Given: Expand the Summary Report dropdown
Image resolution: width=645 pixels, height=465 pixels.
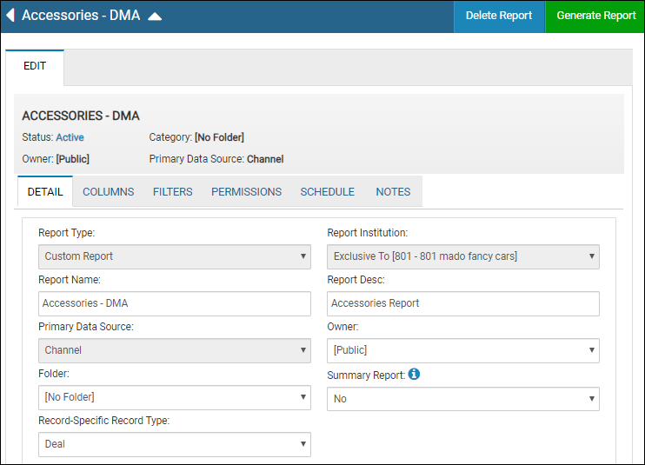Looking at the screenshot, I should coord(463,399).
